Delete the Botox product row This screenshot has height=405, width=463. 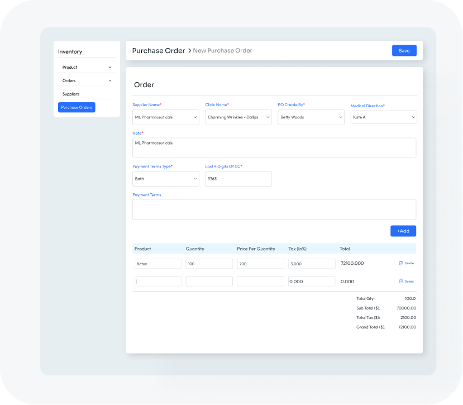(406, 263)
